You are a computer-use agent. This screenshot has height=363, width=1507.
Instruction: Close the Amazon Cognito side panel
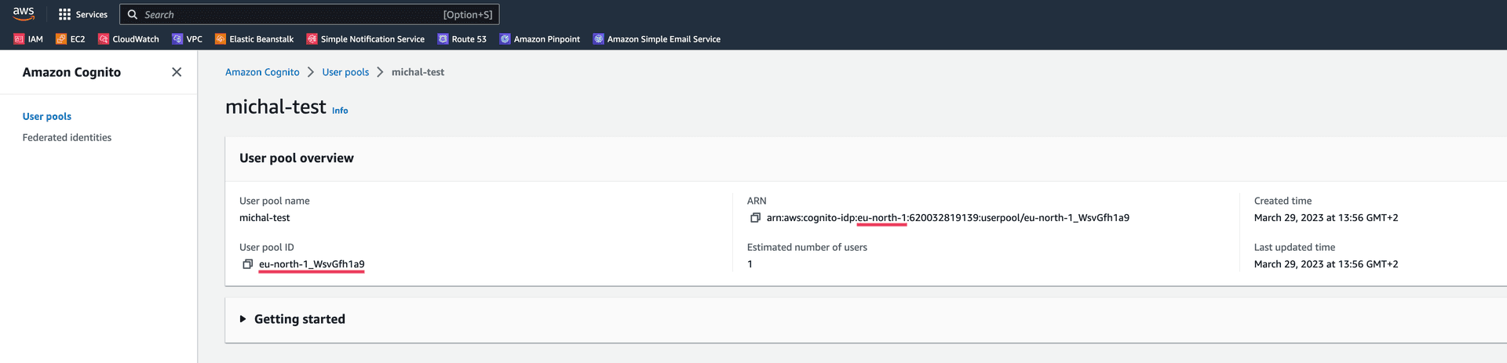177,72
